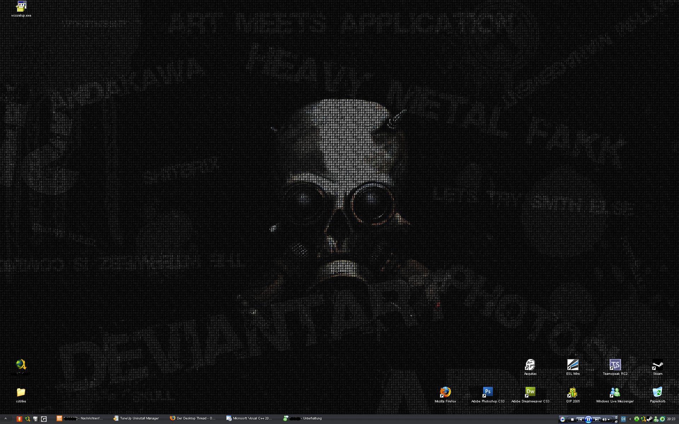Viewport: 679px width, 424px height.
Task: Expand the taskbar quick launch arrow
Action: (5, 418)
